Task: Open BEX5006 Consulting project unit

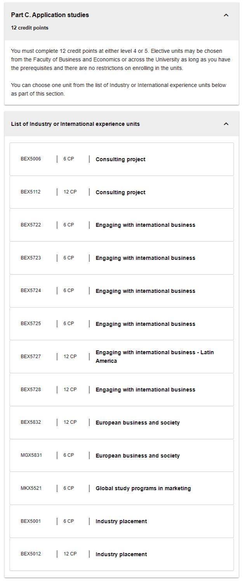Action: click(x=121, y=159)
